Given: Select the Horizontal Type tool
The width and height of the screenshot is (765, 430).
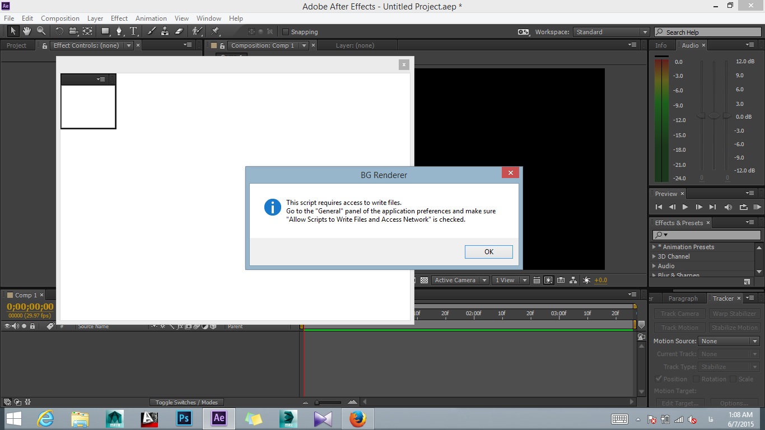Looking at the screenshot, I should coord(133,31).
